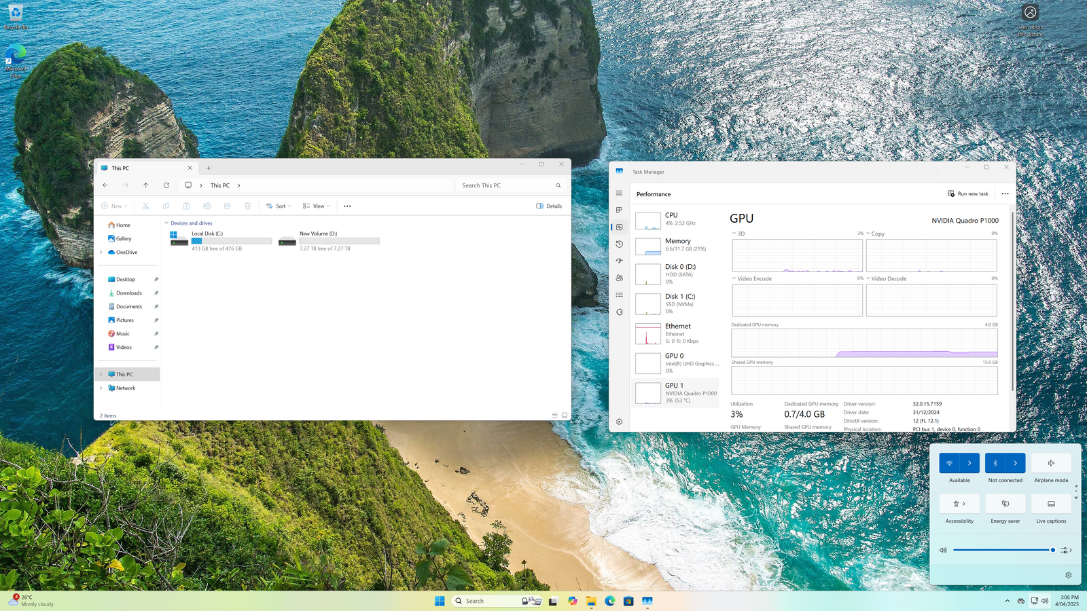Open the Sort dropdown in File Explorer
Viewport: 1087px width, 611px height.
point(279,206)
